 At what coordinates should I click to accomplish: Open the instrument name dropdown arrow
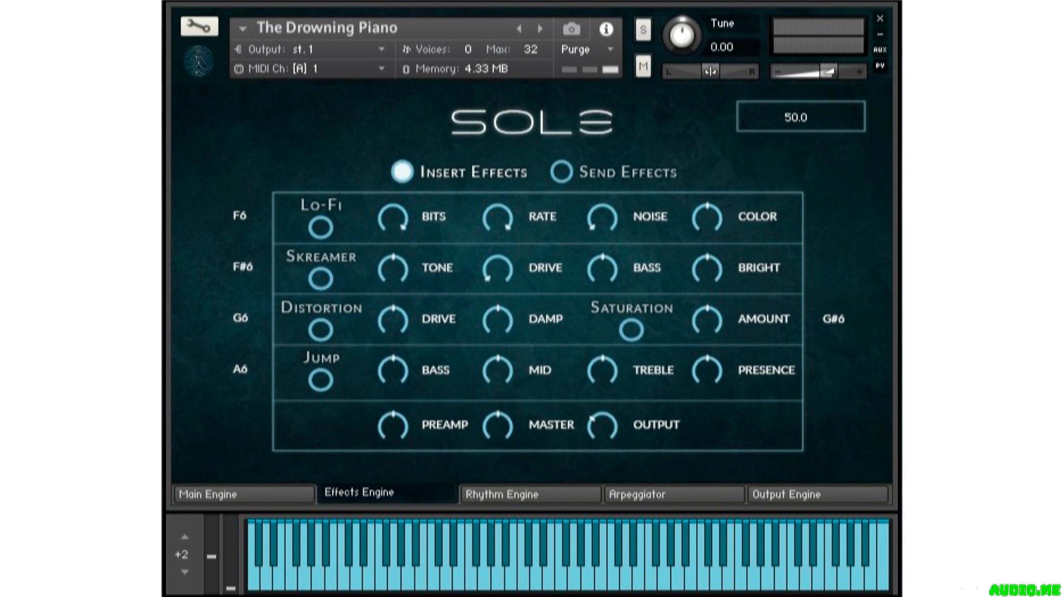[x=242, y=29]
